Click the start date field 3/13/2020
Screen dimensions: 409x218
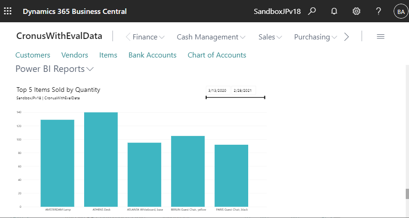click(218, 90)
